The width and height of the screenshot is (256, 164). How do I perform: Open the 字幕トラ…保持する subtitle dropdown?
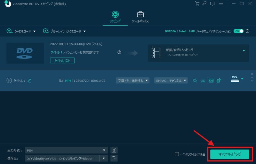click(132, 81)
